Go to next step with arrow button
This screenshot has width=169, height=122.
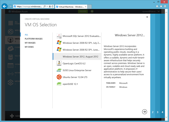pyautogui.click(x=144, y=112)
